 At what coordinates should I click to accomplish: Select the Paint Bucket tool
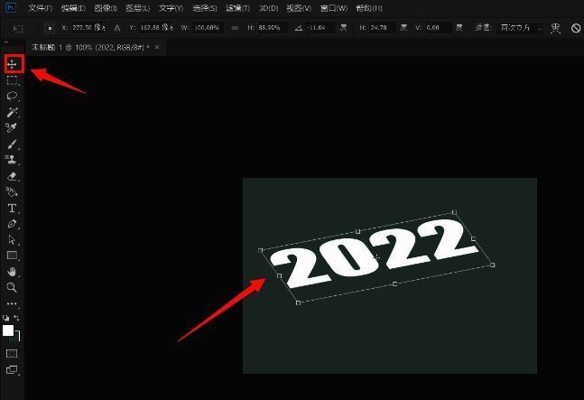click(12, 191)
